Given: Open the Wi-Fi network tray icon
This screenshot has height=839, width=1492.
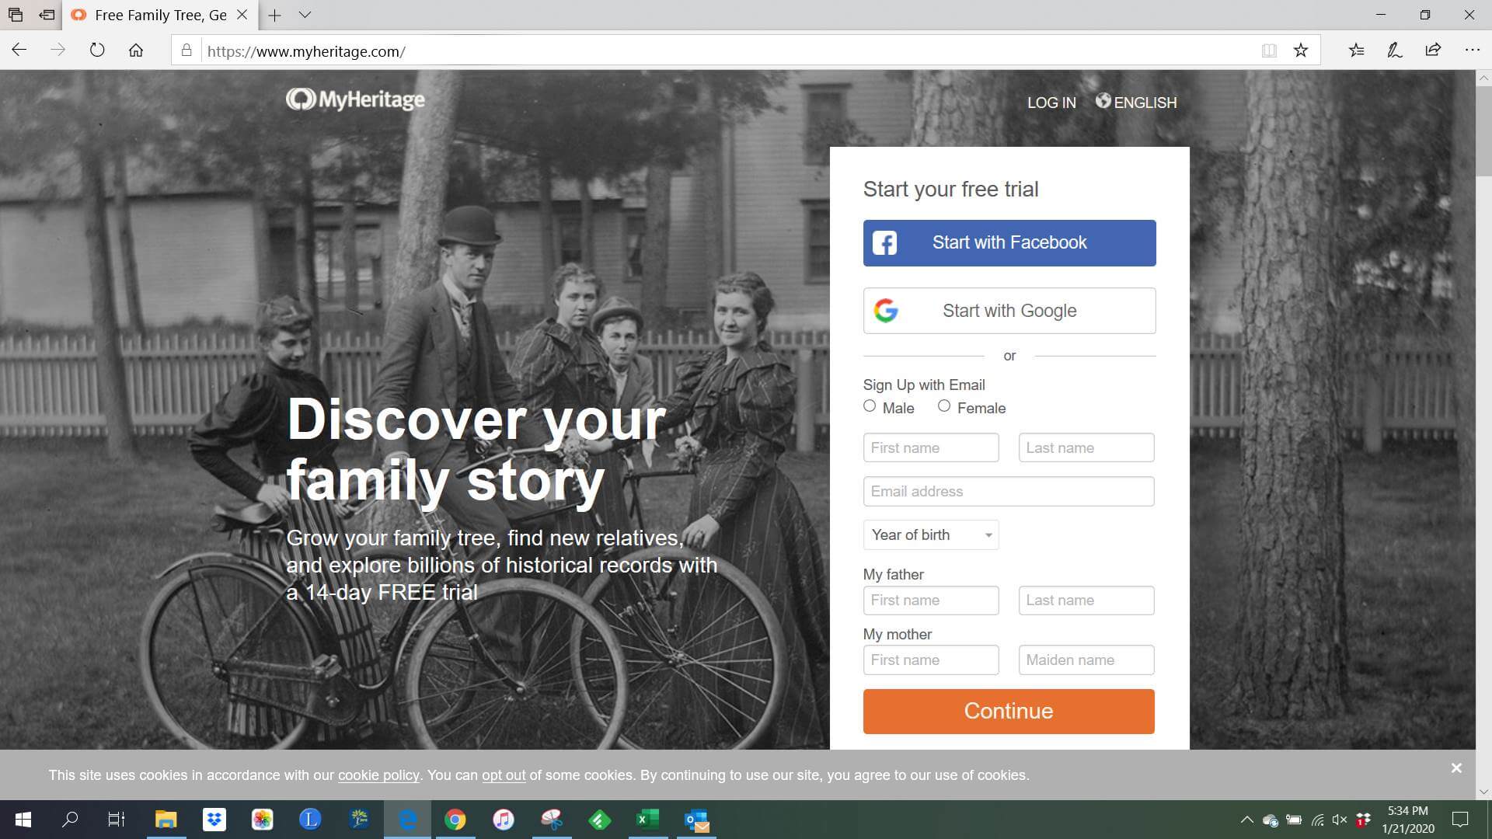Looking at the screenshot, I should [x=1317, y=820].
